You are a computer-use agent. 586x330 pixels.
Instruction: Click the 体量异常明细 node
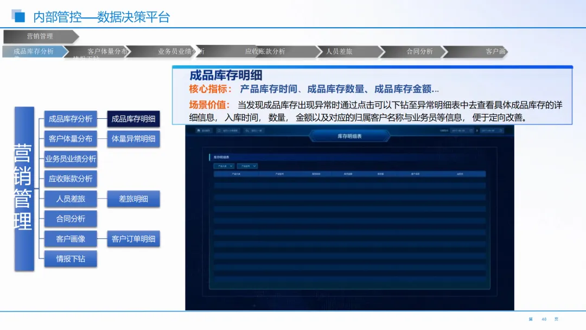133,138
